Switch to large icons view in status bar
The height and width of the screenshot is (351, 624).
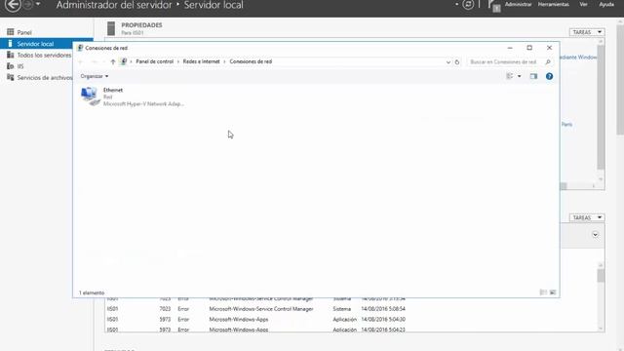[x=553, y=292]
